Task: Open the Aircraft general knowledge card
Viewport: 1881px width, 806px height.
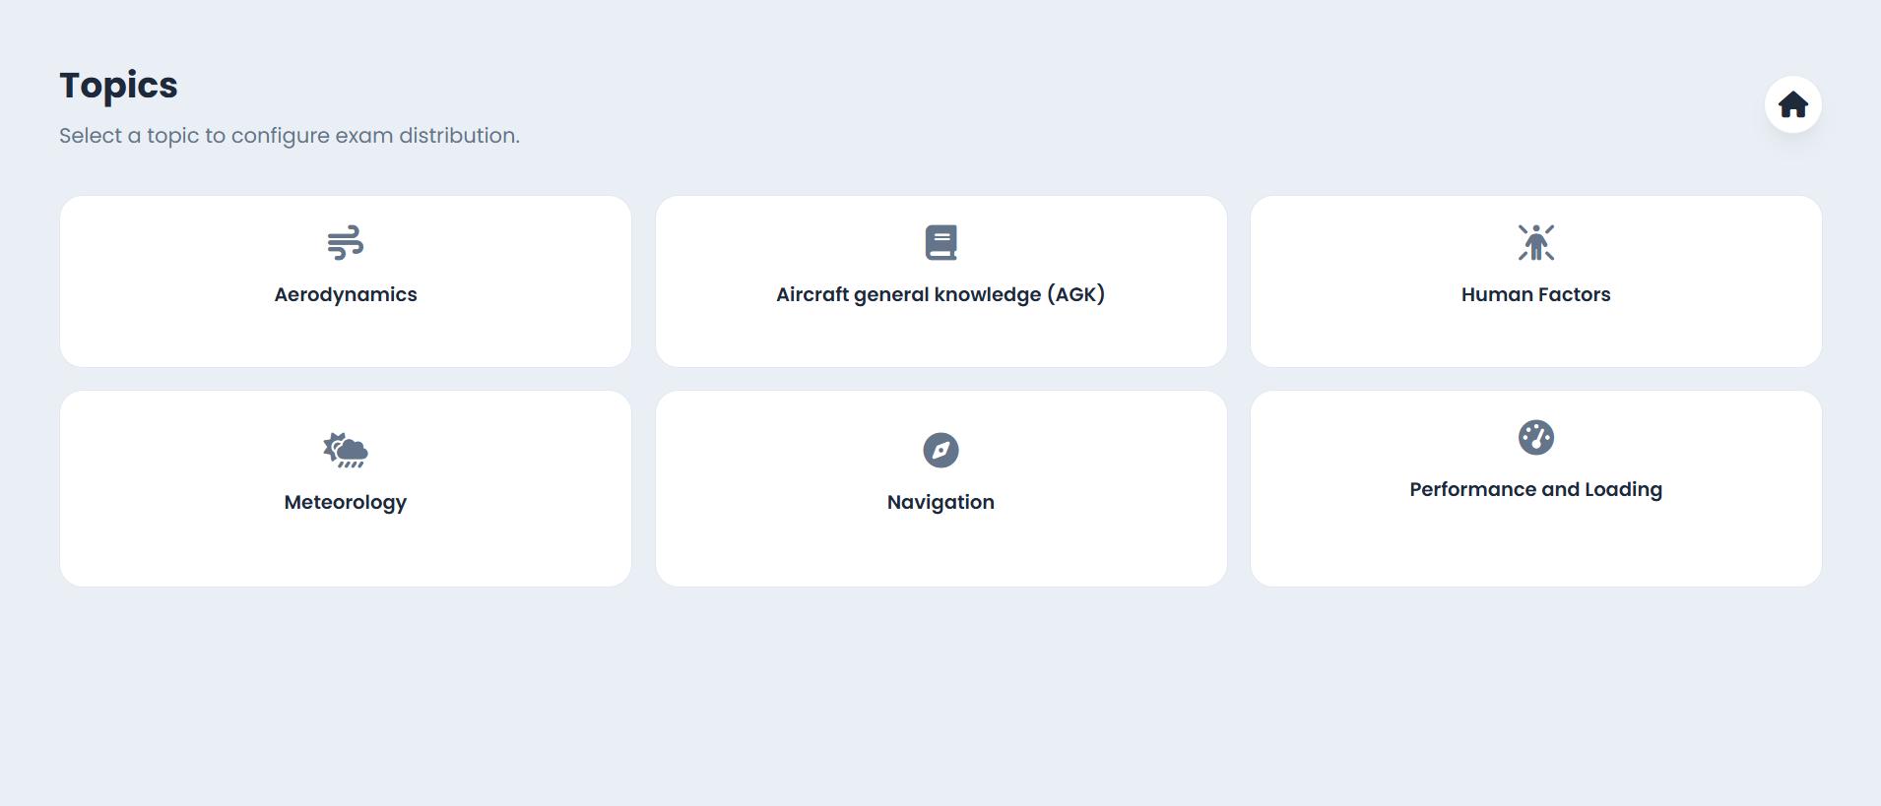Action: coord(940,335)
